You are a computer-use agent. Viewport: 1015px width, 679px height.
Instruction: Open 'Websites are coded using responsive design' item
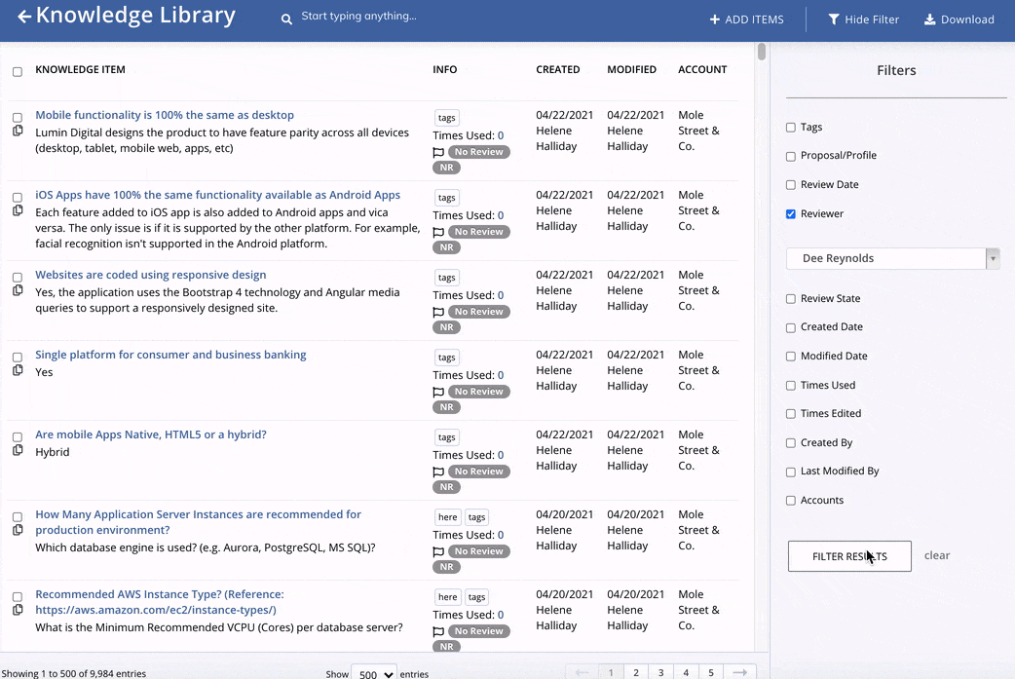coord(150,275)
